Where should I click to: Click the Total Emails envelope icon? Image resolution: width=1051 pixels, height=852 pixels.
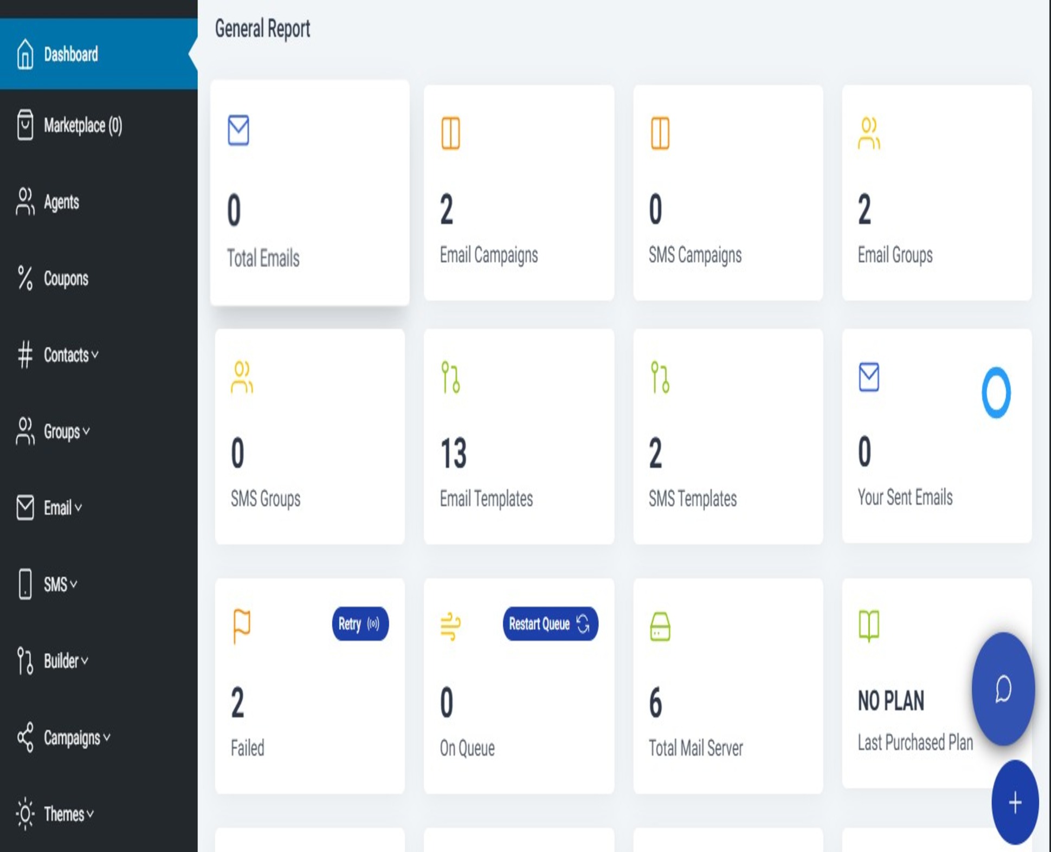238,130
